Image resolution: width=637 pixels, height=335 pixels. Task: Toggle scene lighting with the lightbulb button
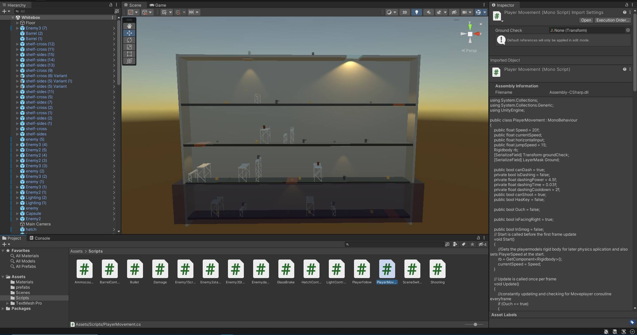tap(416, 12)
